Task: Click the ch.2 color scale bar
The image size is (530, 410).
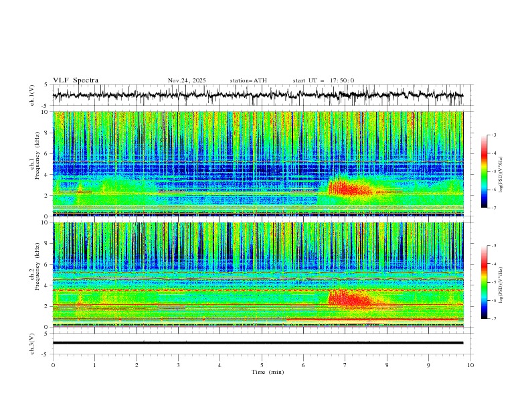Action: (484, 282)
